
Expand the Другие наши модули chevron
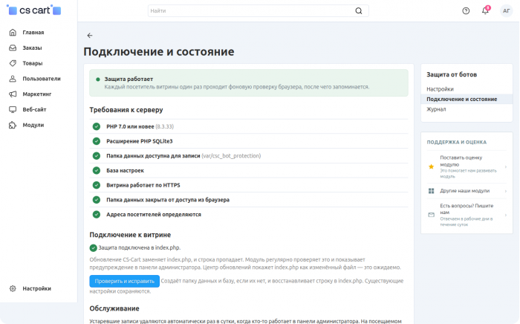(x=506, y=191)
